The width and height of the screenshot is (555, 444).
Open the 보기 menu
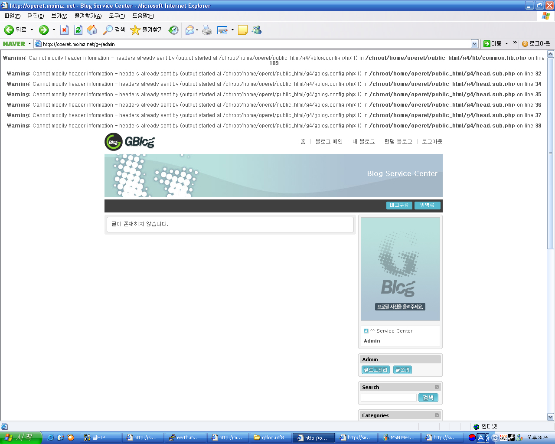[59, 16]
